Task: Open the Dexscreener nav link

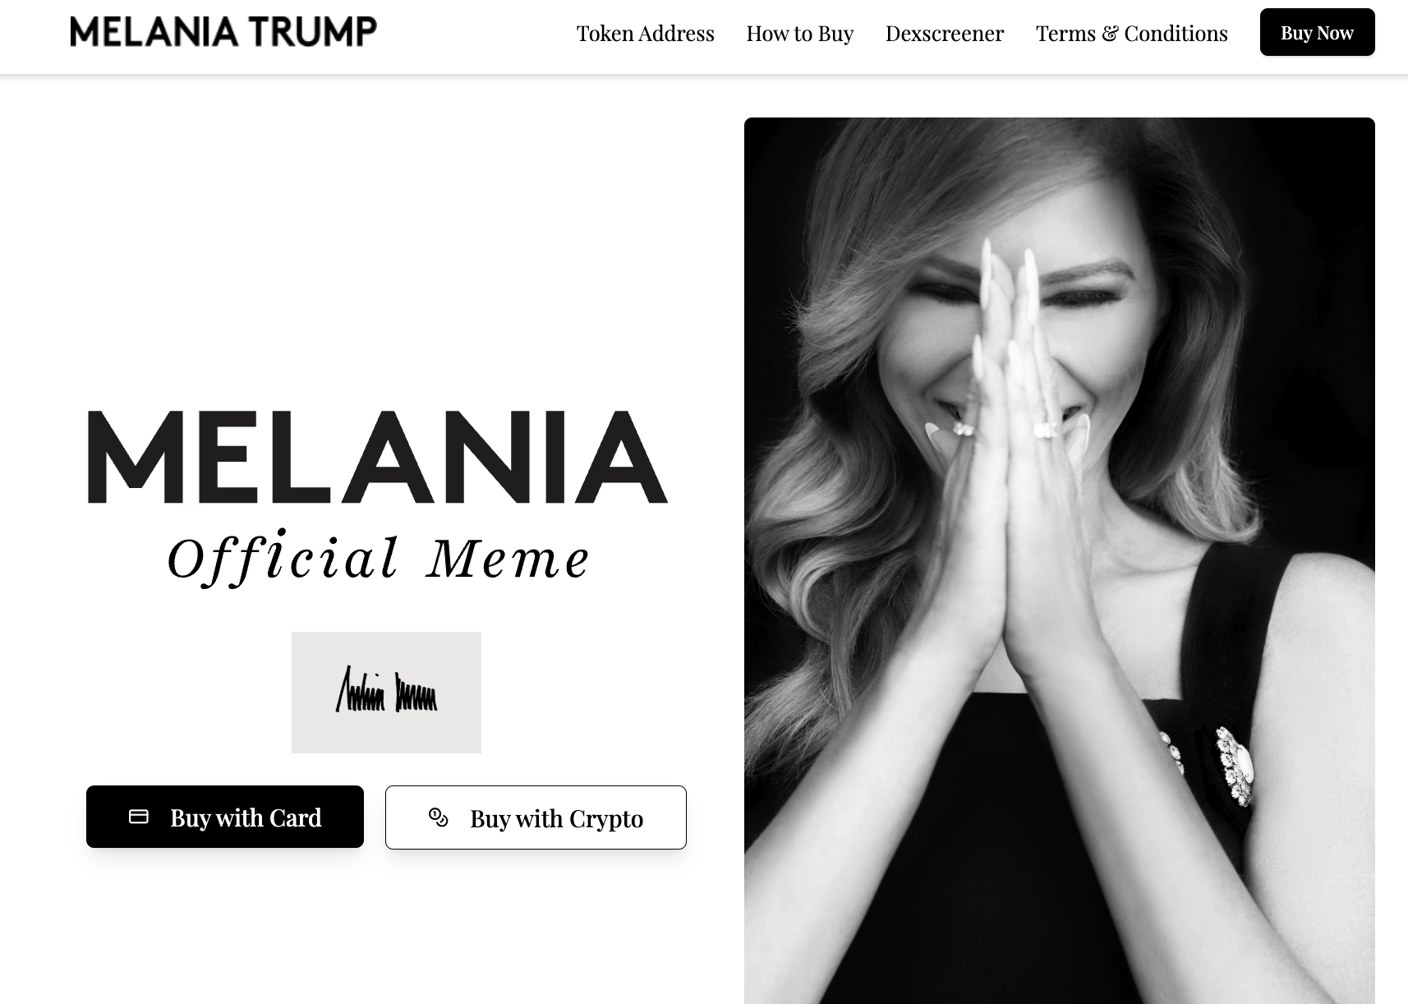Action: pyautogui.click(x=945, y=34)
